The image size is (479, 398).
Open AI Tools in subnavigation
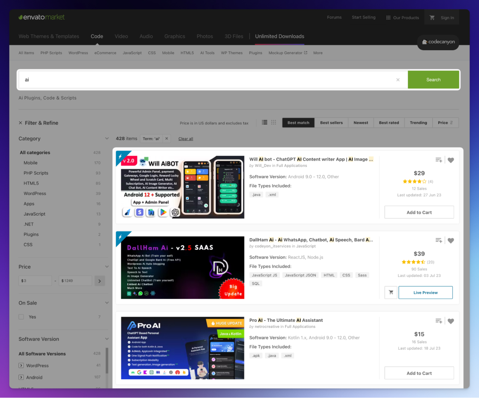coord(207,53)
